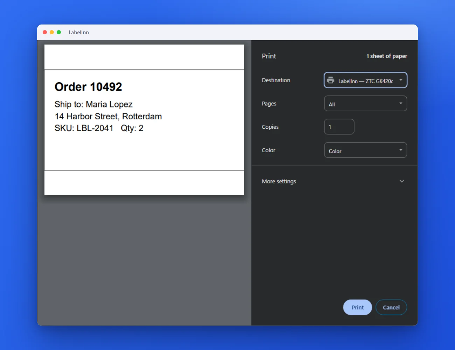Screen dimensions: 455x350
Task: Expand More settings section
Action: pos(334,181)
